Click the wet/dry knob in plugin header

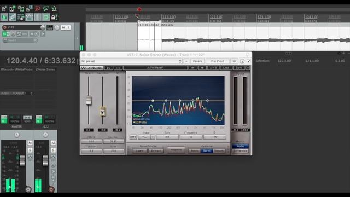pos(242,61)
